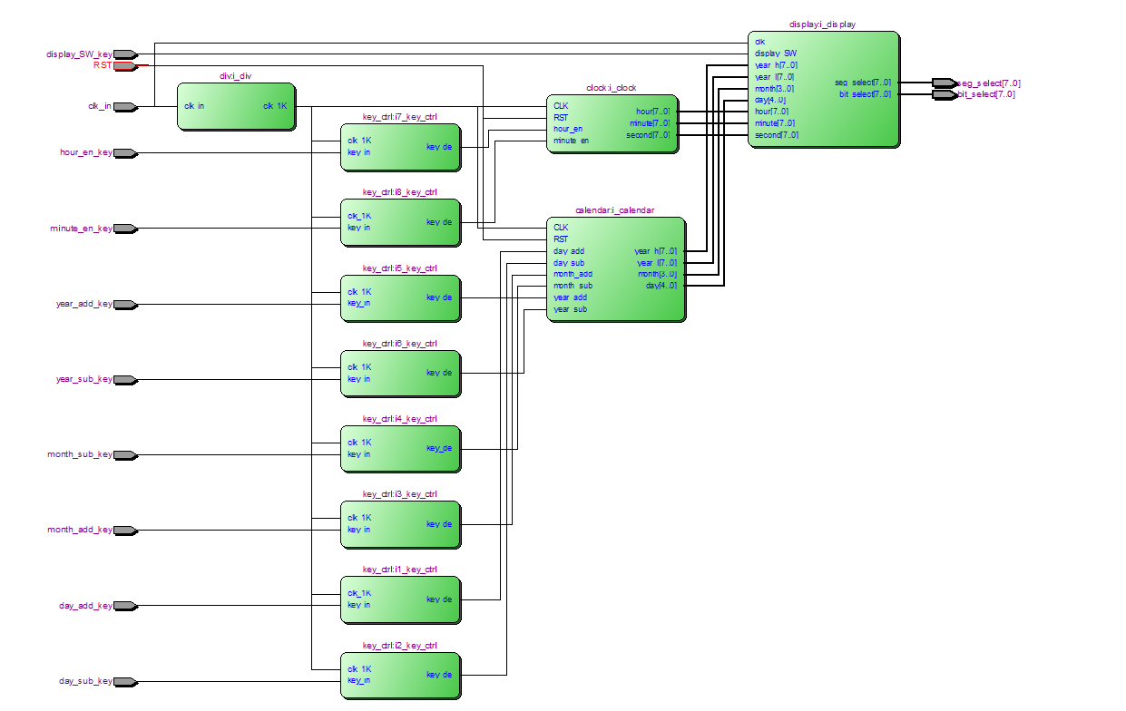Click the key_ctrl:i6_key_ctrl block

pyautogui.click(x=400, y=373)
